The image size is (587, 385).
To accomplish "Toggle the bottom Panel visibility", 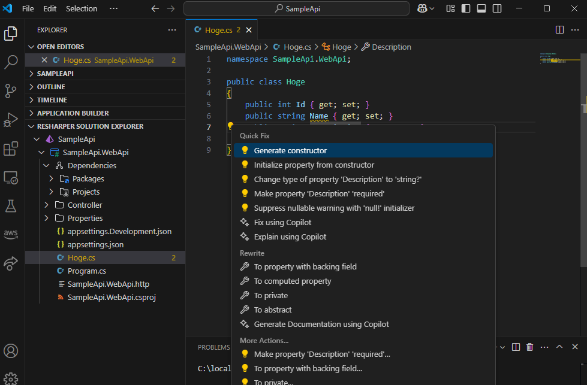I will coord(481,8).
